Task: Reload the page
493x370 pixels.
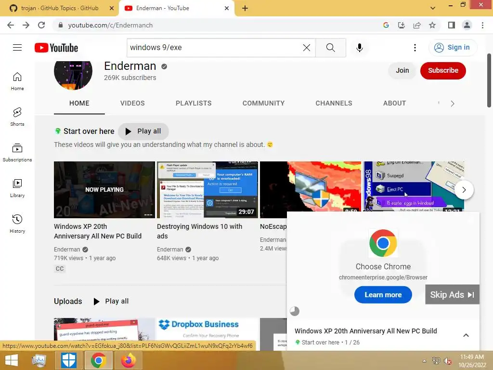Action: pyautogui.click(x=41, y=25)
